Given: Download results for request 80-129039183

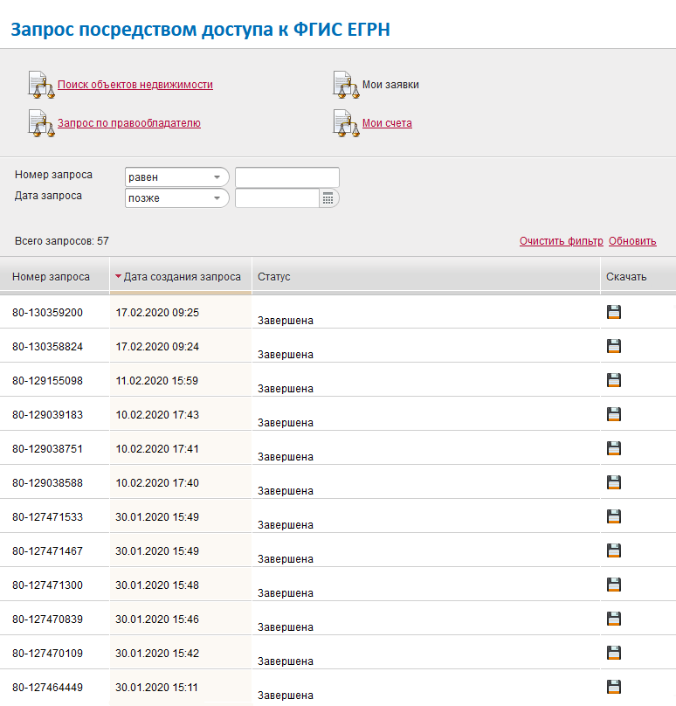Looking at the screenshot, I should 614,414.
